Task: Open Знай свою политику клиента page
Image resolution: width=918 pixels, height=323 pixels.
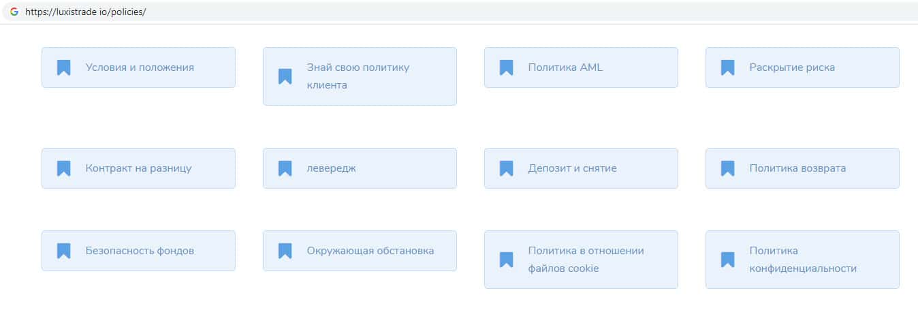Action: click(360, 76)
